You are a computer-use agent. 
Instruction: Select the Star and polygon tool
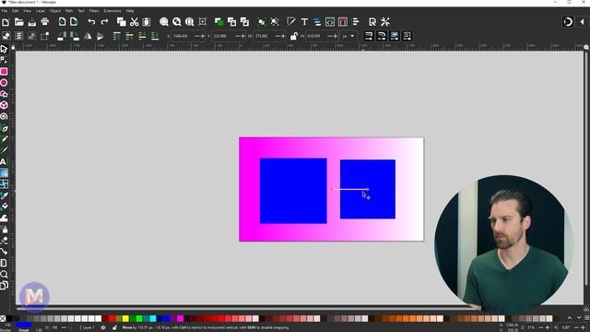[4, 94]
